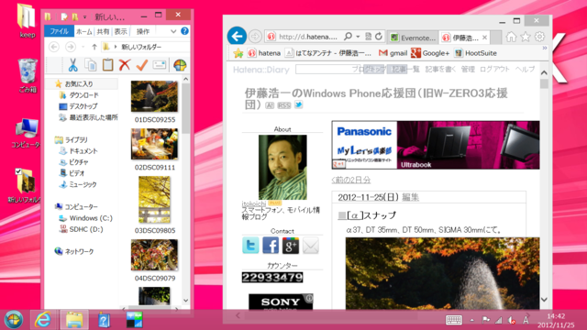Click address bar search magnifier icon
The width and height of the screenshot is (587, 330).
point(348,37)
